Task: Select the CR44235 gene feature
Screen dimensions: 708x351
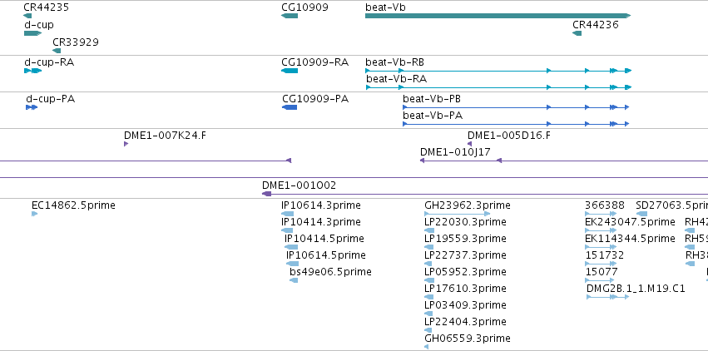Action: click(x=27, y=16)
